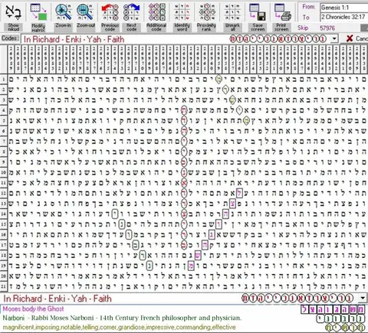368x333 pixels.
Task: Advance to the Next code
Action: [131, 17]
